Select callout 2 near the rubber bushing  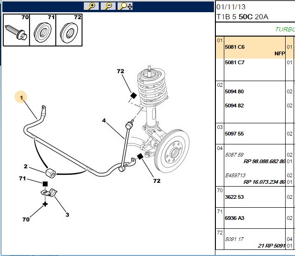pos(26,166)
